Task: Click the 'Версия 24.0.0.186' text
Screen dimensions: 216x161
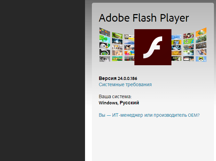Action: (x=118, y=78)
